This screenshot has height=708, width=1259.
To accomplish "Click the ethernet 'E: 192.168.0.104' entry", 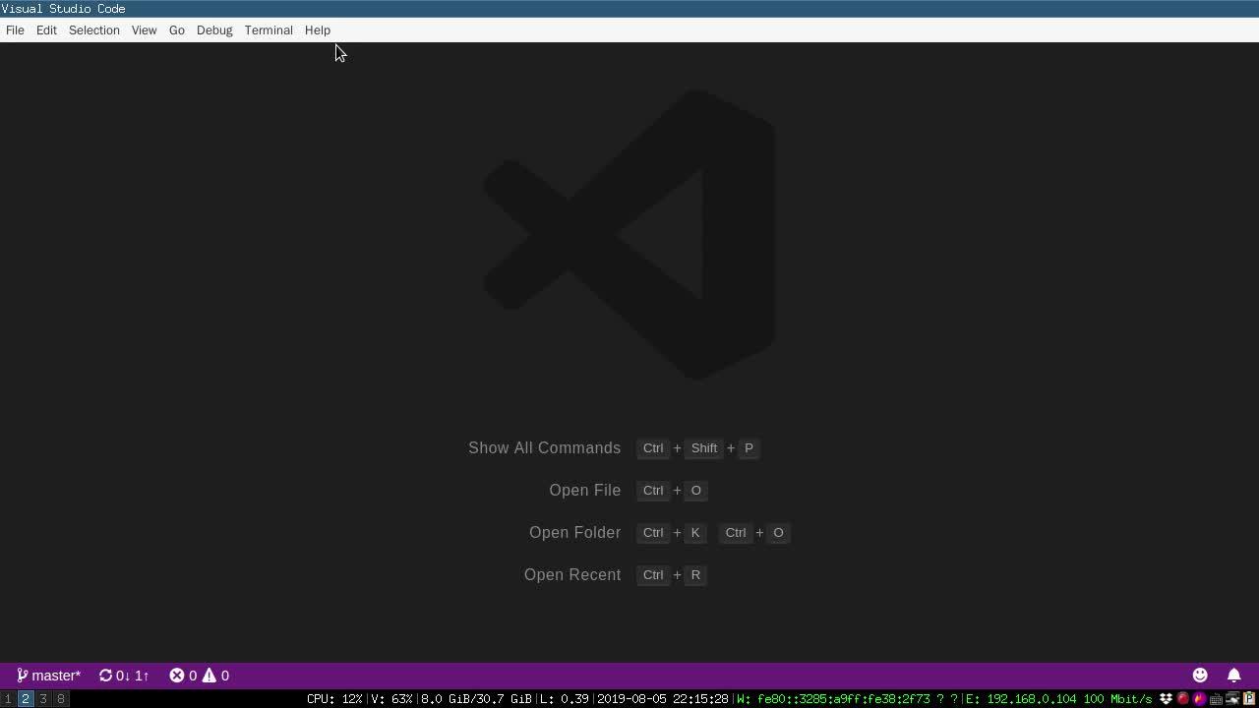I will pyautogui.click(x=1058, y=699).
